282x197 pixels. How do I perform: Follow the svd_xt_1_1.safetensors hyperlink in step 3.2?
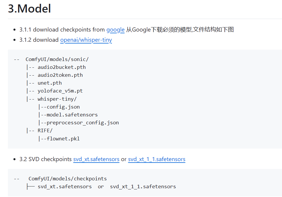(x=156, y=159)
